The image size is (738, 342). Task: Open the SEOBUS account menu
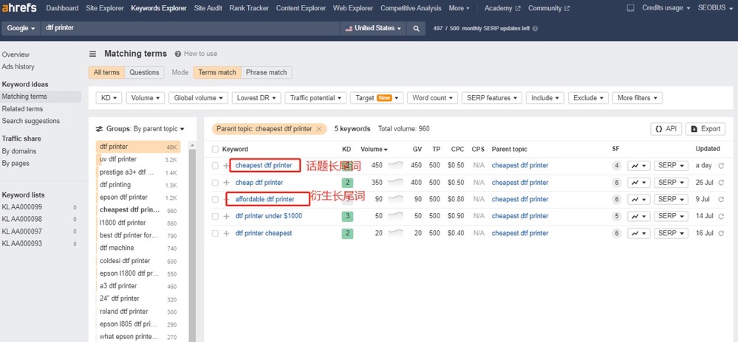pyautogui.click(x=715, y=8)
